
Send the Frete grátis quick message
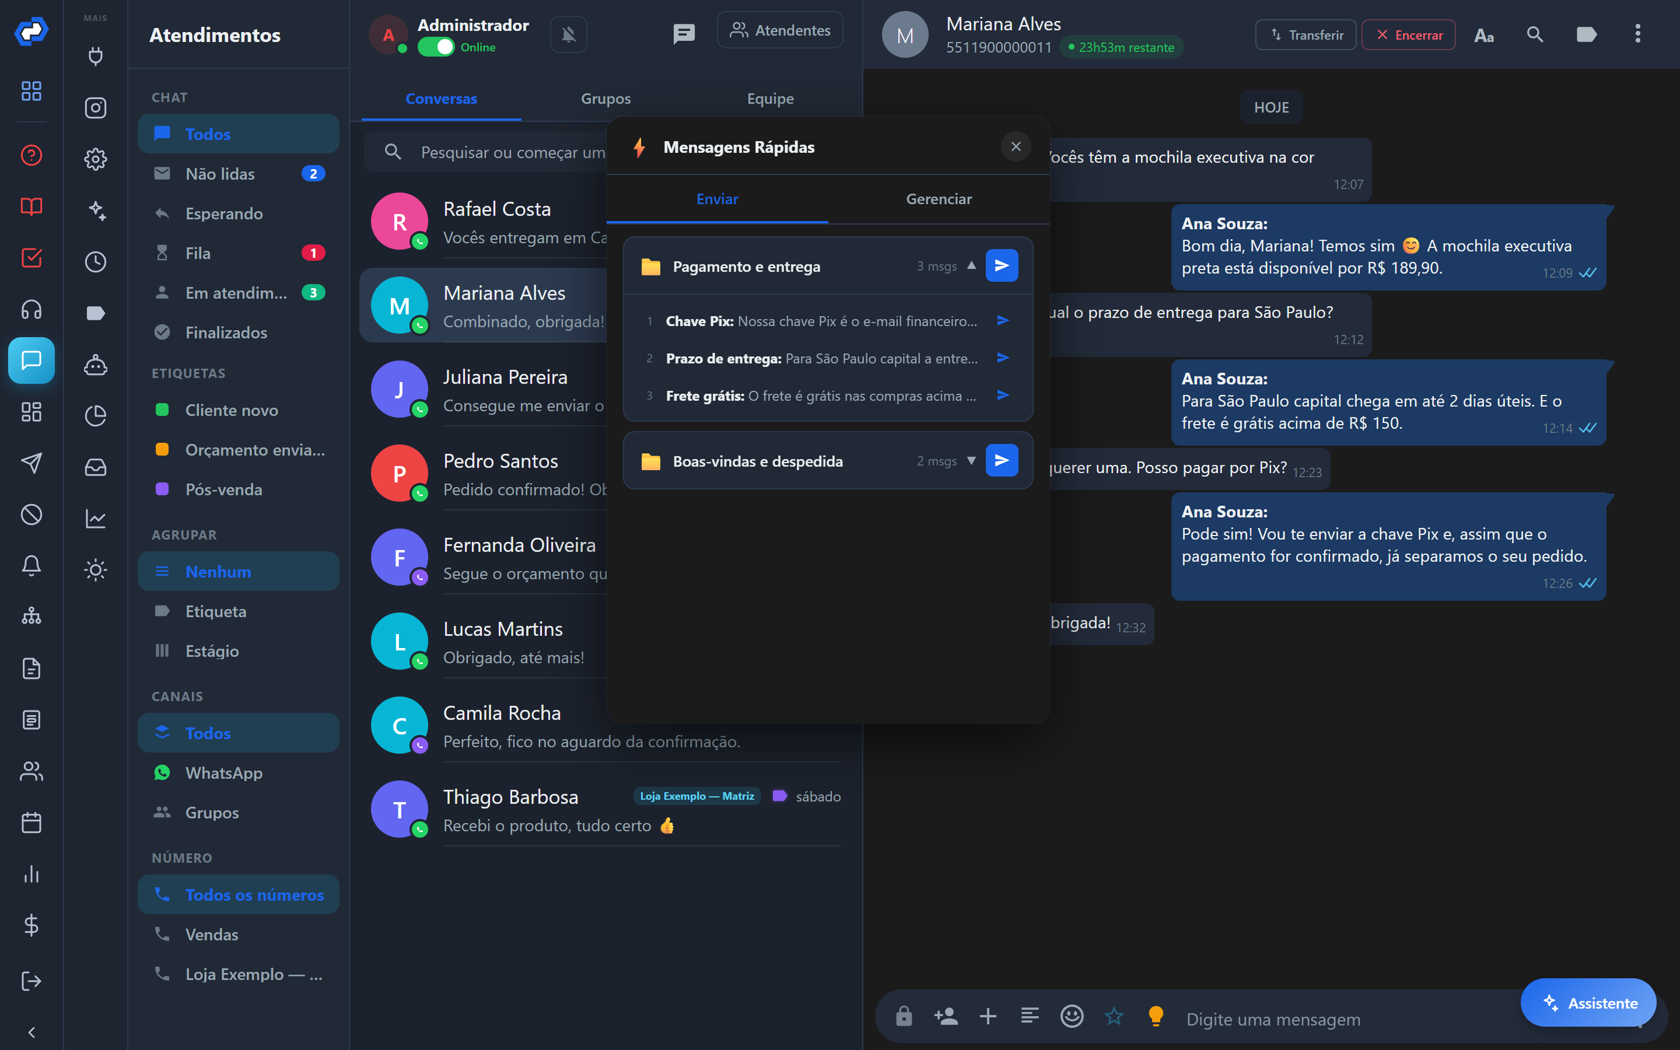point(1002,396)
